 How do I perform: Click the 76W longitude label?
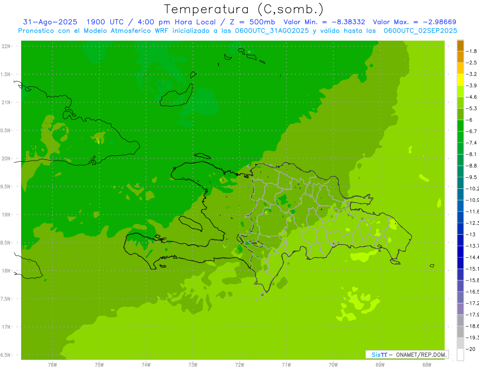point(52,364)
